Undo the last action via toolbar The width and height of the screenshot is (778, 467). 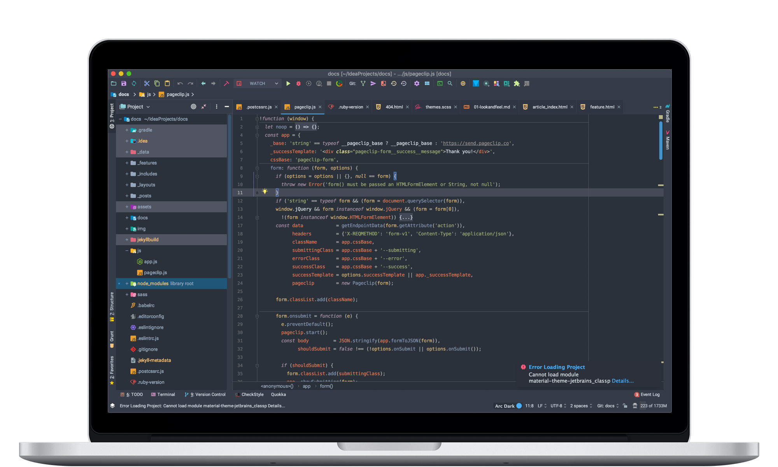pos(180,83)
